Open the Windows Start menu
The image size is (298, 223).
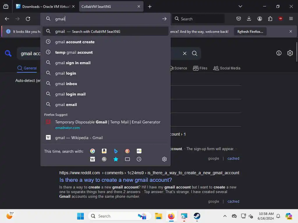click(80, 216)
